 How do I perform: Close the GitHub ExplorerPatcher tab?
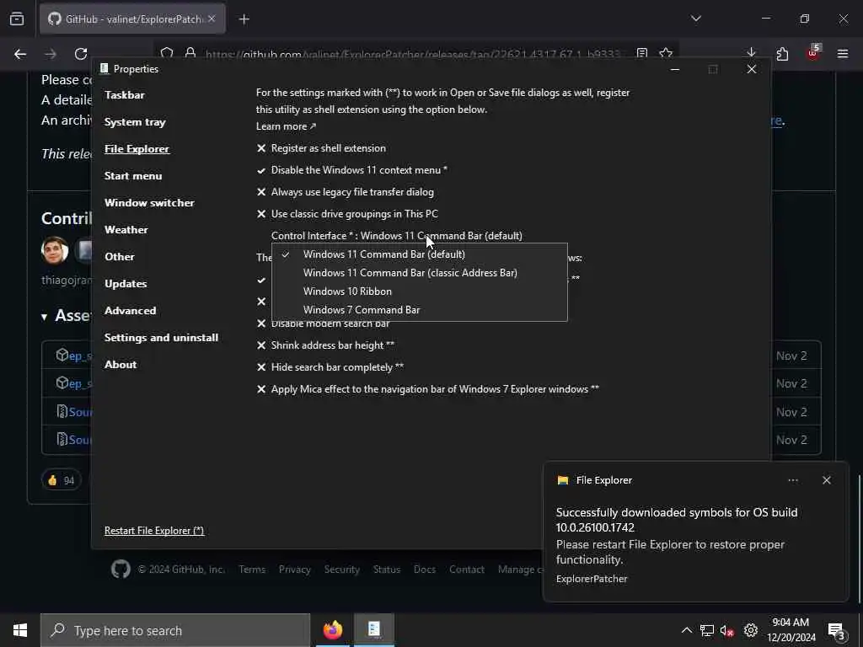pos(212,19)
